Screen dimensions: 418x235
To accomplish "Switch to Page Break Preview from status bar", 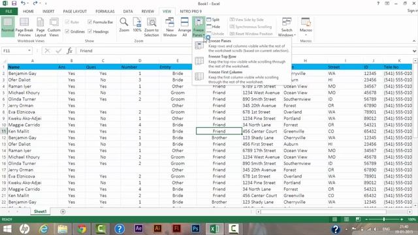I will coord(358,219).
